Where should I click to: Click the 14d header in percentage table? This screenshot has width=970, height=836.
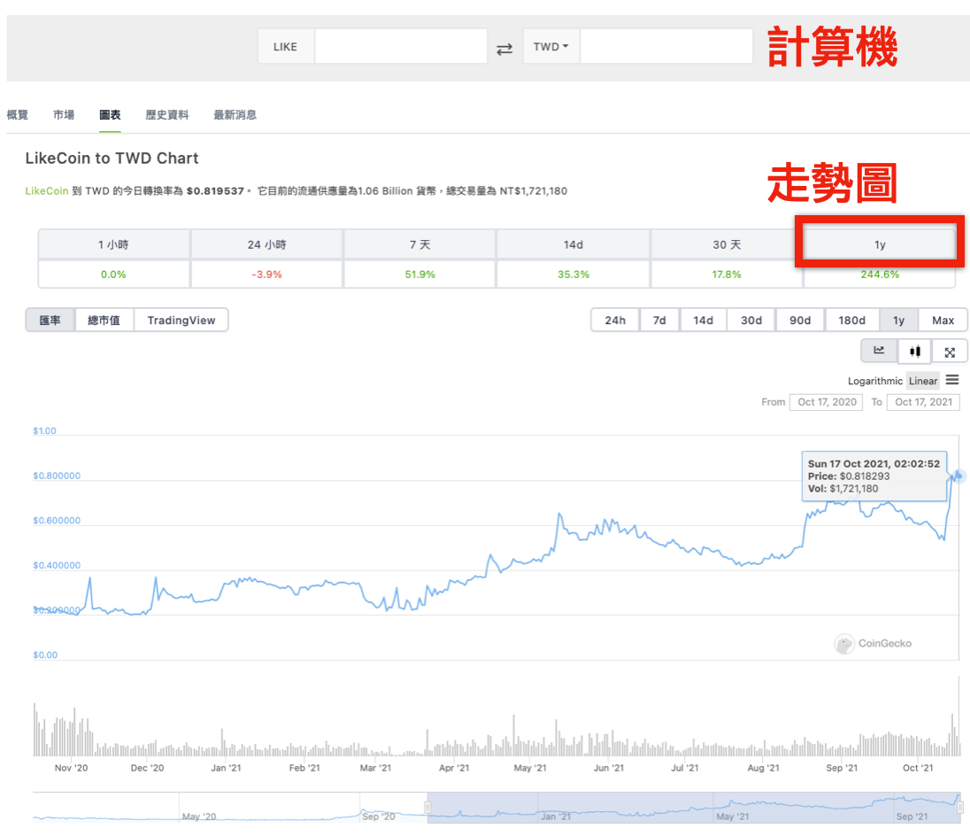(x=573, y=244)
